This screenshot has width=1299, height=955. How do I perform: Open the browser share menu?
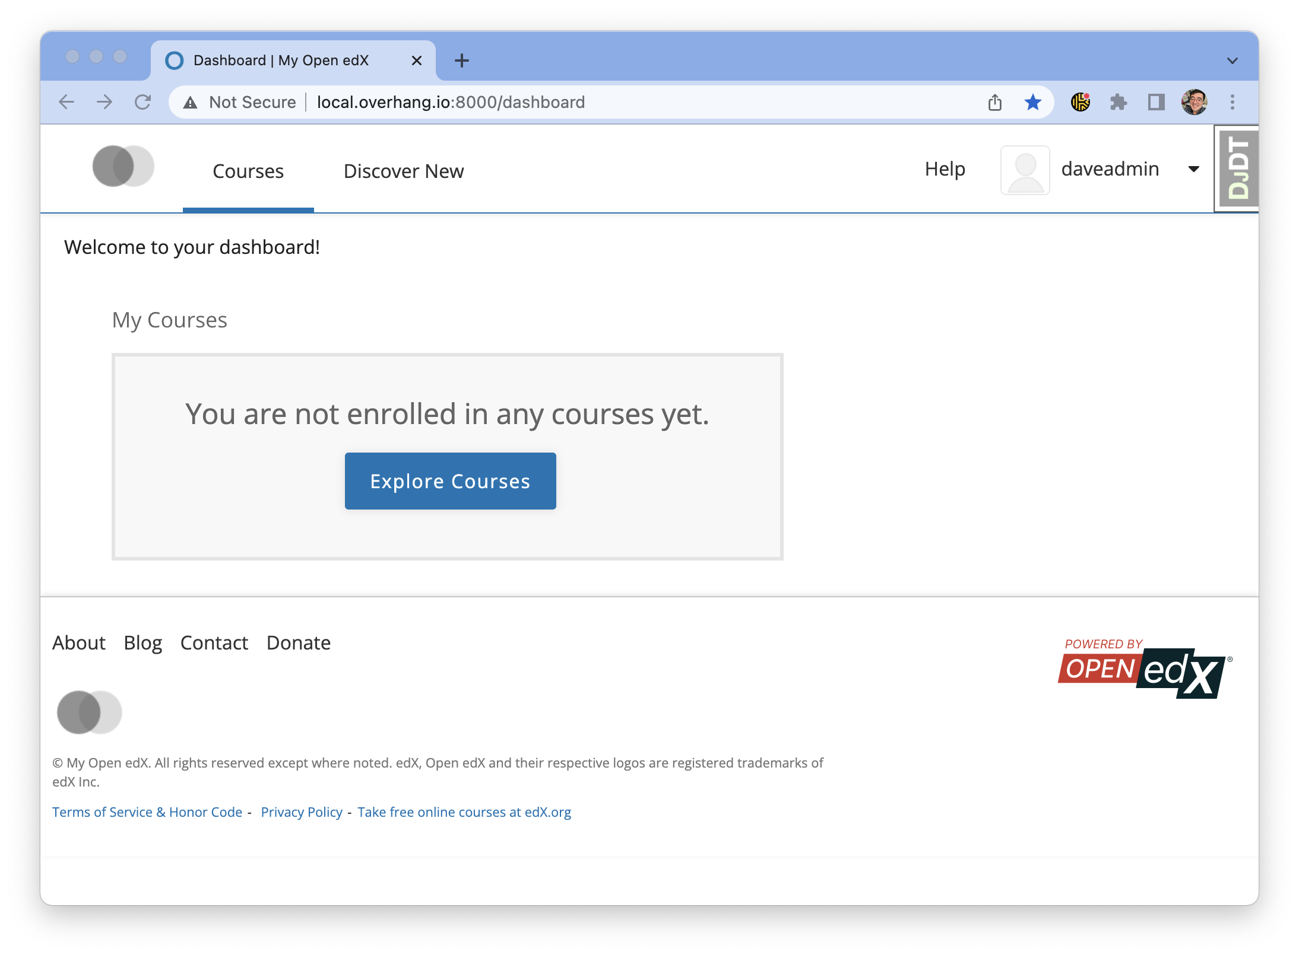pos(996,102)
